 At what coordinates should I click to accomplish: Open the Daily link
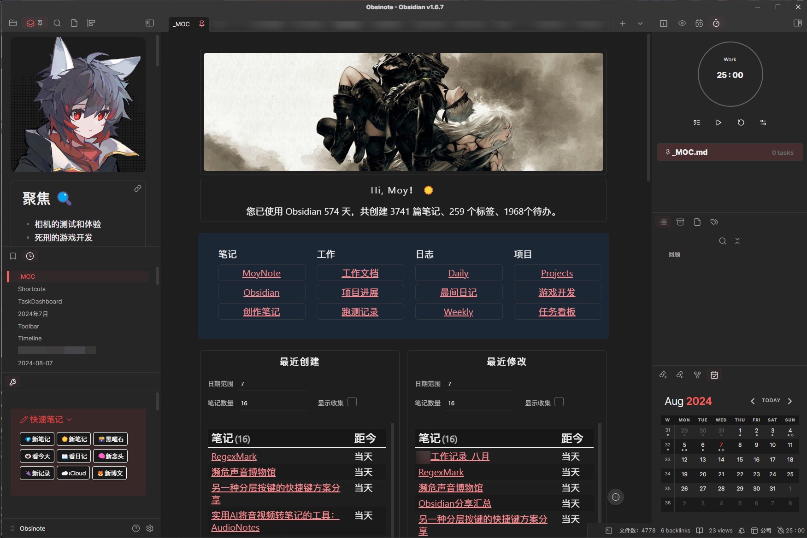(459, 273)
